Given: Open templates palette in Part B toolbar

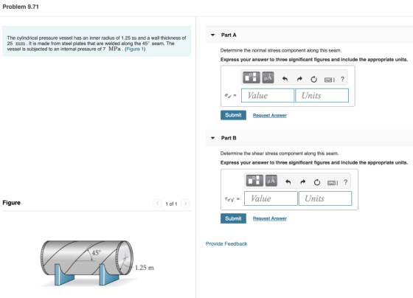Looking at the screenshot, I should point(254,181).
